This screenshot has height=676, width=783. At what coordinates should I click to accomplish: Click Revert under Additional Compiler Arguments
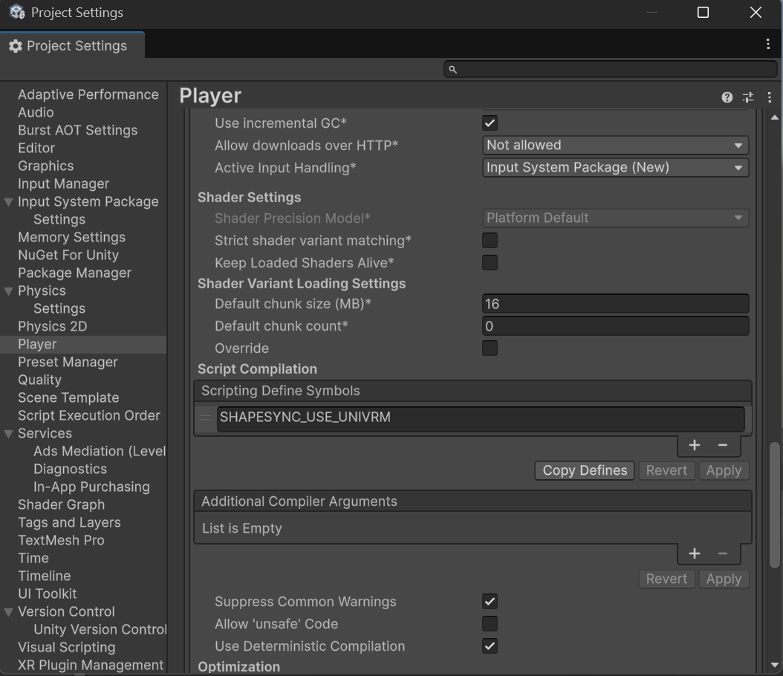click(666, 579)
